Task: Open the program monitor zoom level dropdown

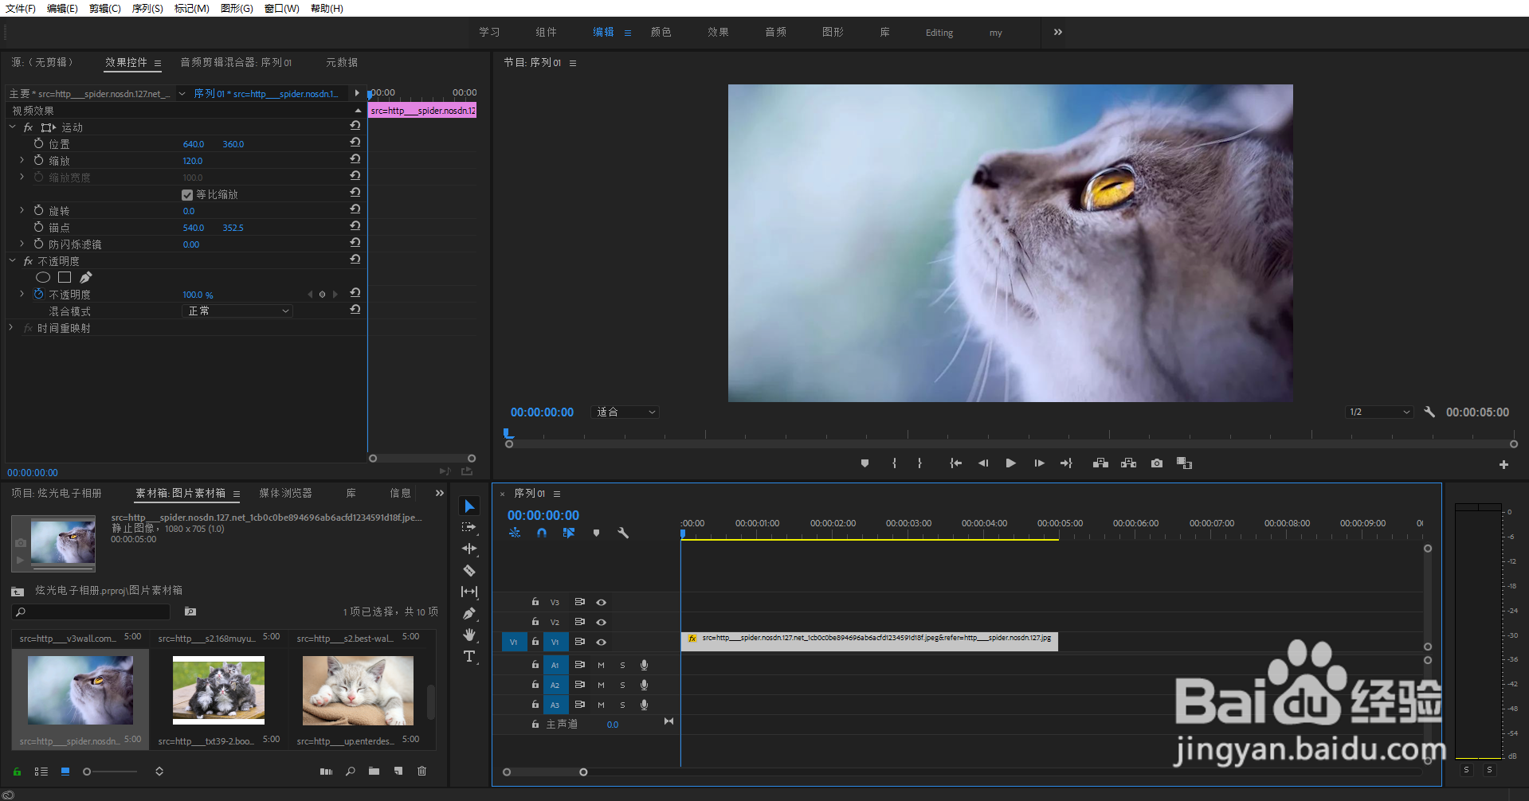Action: (x=625, y=412)
